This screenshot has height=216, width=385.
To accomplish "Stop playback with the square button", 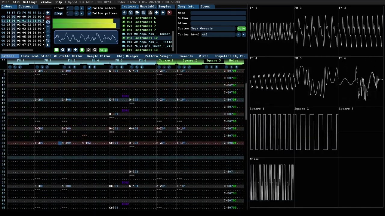I will pyautogui.click(x=56, y=50).
